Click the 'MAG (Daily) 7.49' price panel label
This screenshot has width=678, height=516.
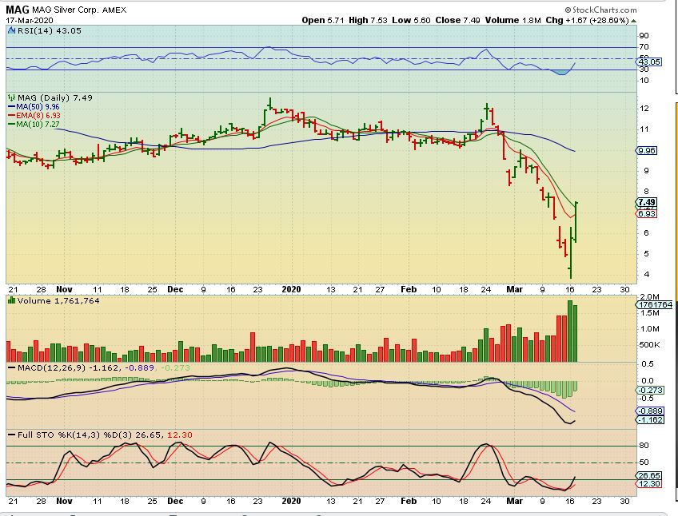point(55,97)
